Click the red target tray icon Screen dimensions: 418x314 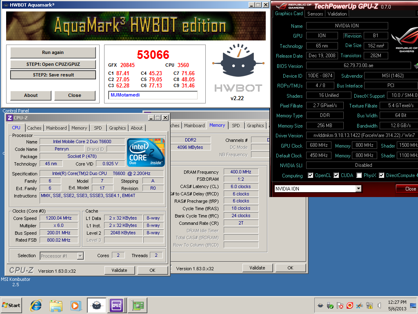(350, 305)
